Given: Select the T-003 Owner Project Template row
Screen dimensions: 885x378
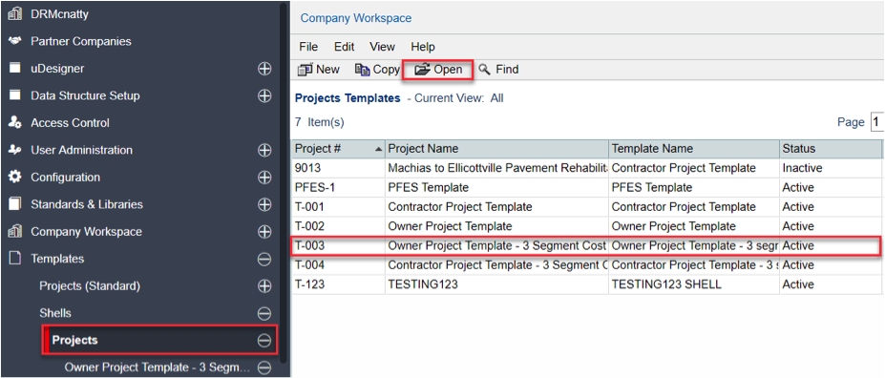Looking at the screenshot, I should 585,246.
